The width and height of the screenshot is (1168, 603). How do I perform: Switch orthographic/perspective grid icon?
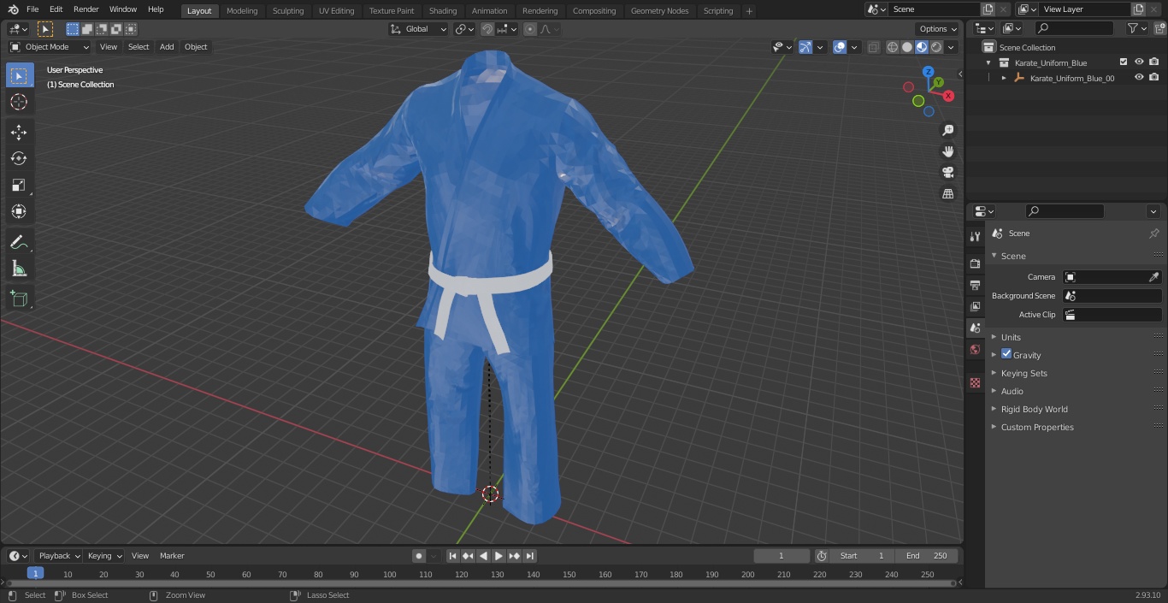947,194
